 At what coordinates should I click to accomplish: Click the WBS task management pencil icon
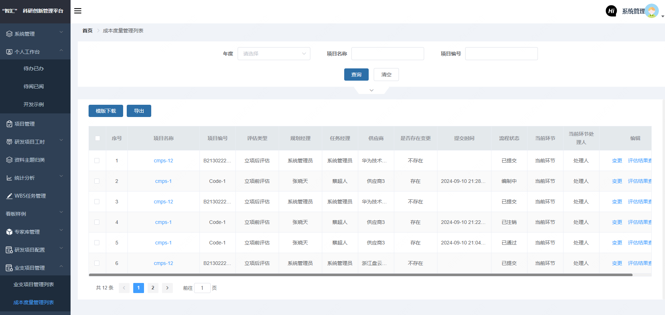[9, 196]
